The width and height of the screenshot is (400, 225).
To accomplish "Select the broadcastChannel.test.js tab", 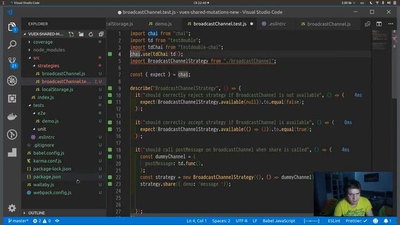I will coord(220,24).
